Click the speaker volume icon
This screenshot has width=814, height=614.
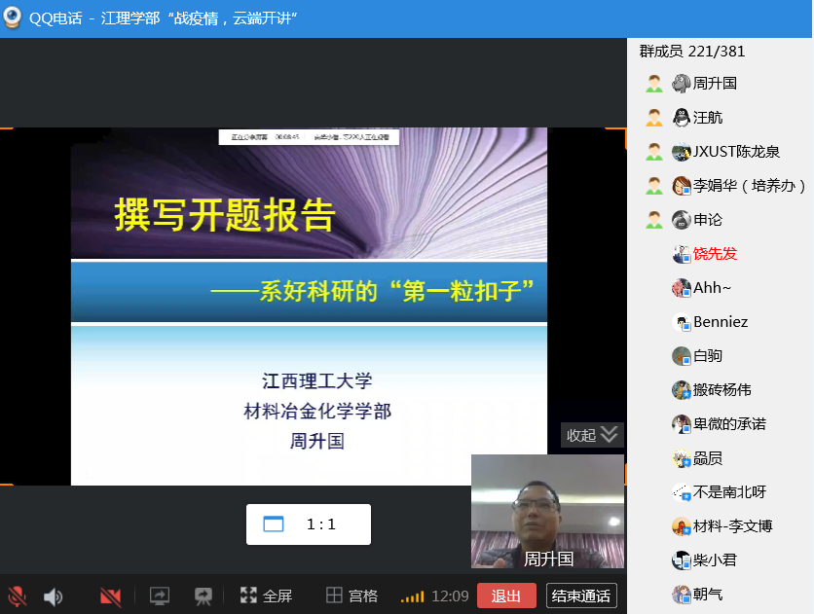[x=53, y=596]
